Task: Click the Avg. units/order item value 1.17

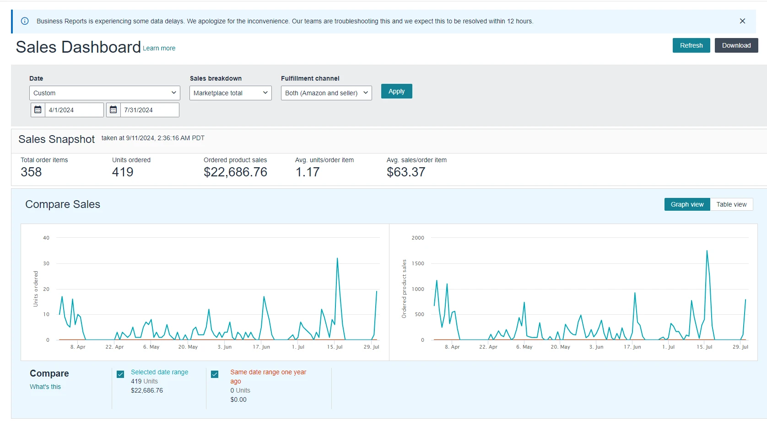Action: (x=308, y=172)
